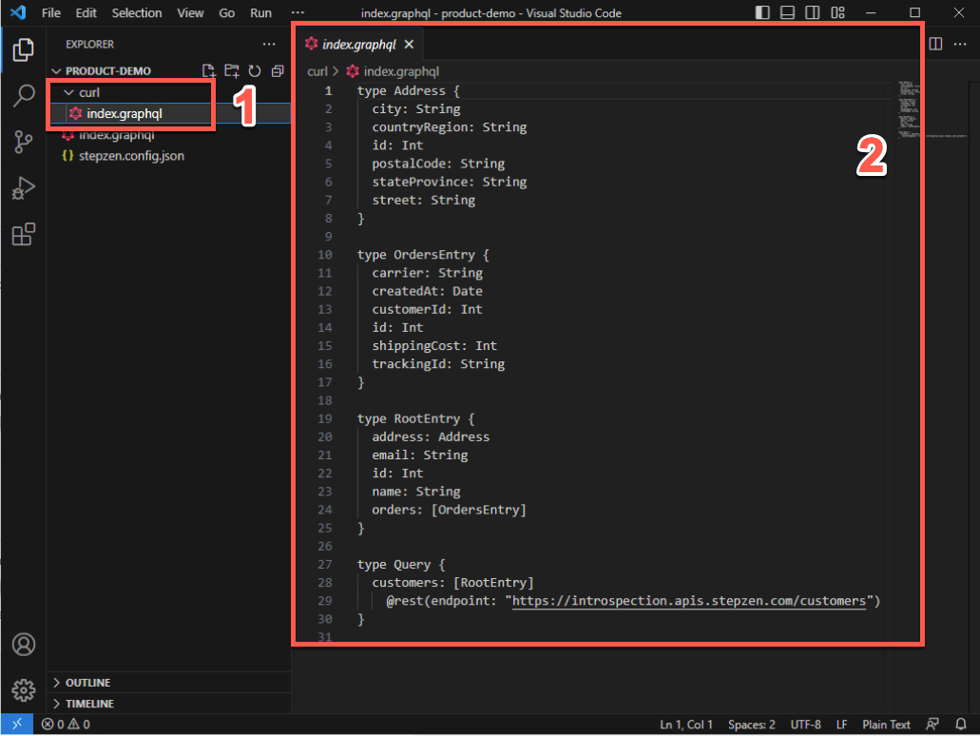Open the Source Control view
The image size is (980, 736).
pos(24,142)
